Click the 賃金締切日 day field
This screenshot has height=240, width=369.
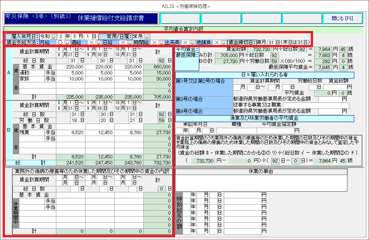tap(271, 43)
